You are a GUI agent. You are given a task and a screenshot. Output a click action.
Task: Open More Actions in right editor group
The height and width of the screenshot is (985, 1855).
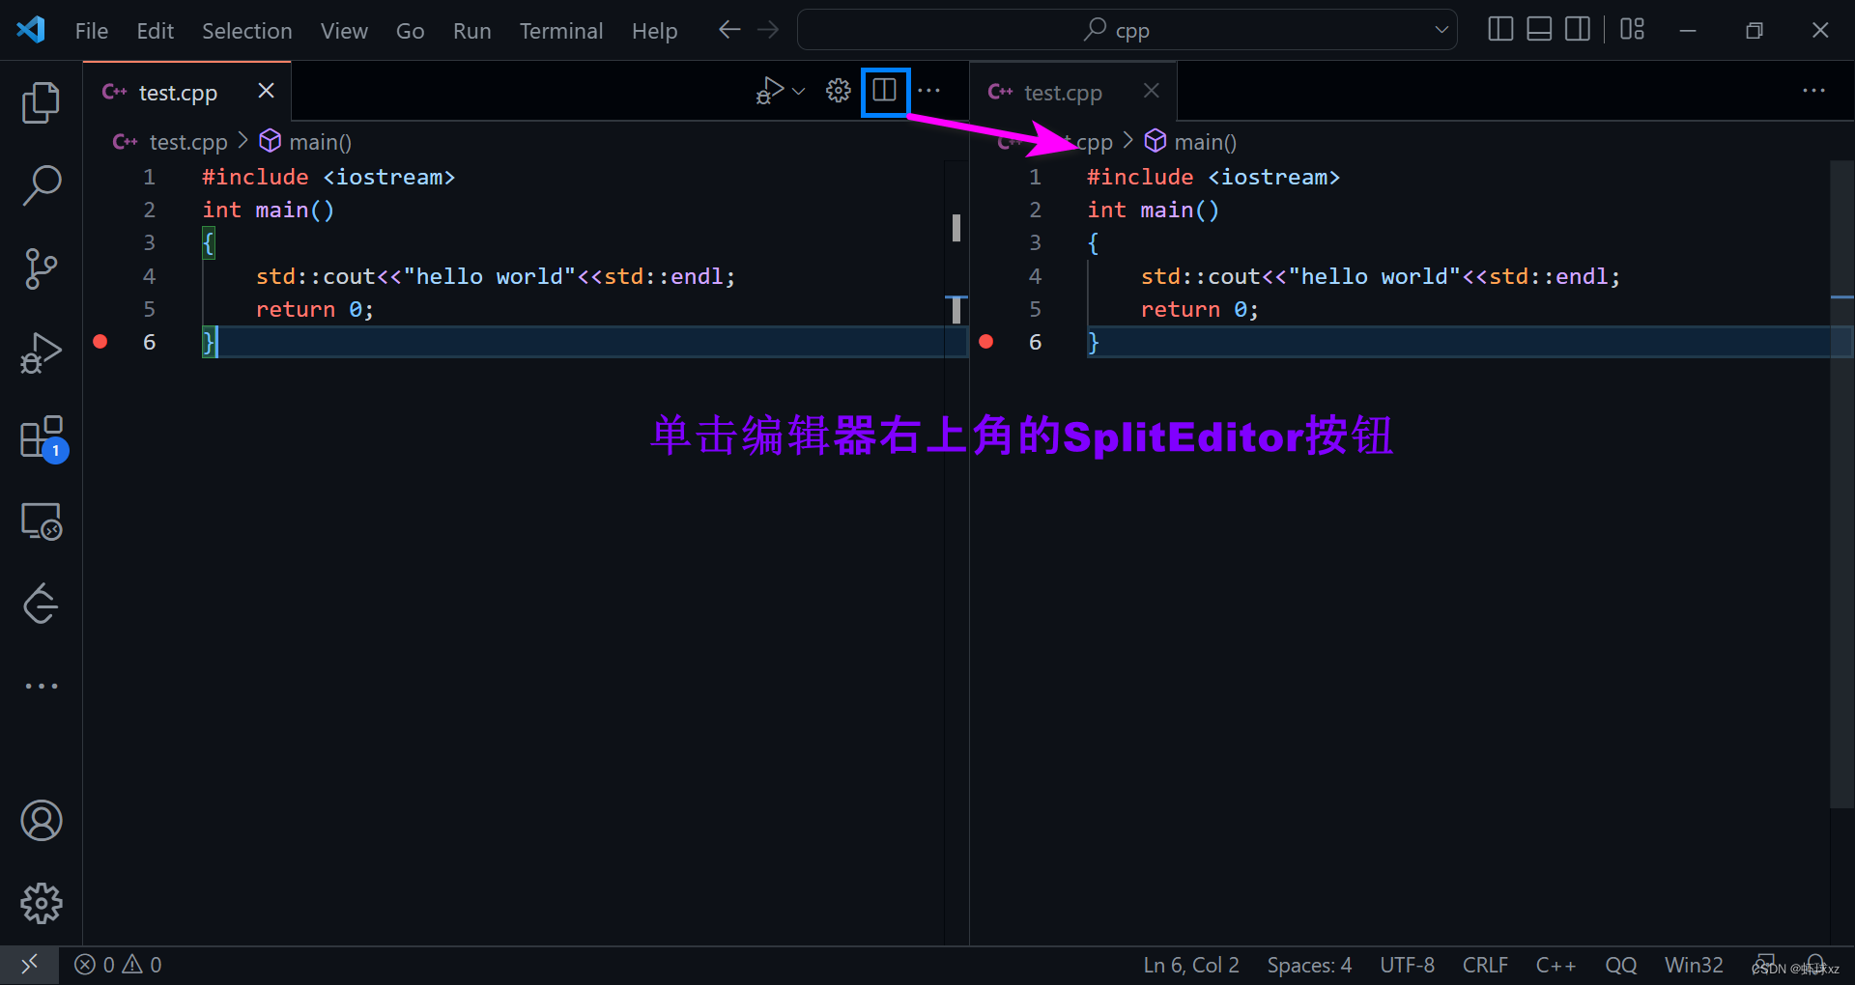1813,91
